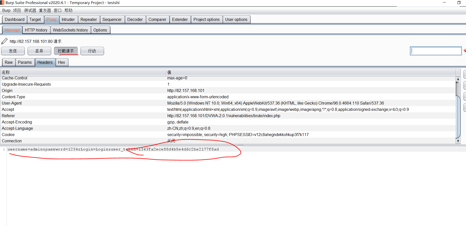Select the Content-Type header row

228,97
